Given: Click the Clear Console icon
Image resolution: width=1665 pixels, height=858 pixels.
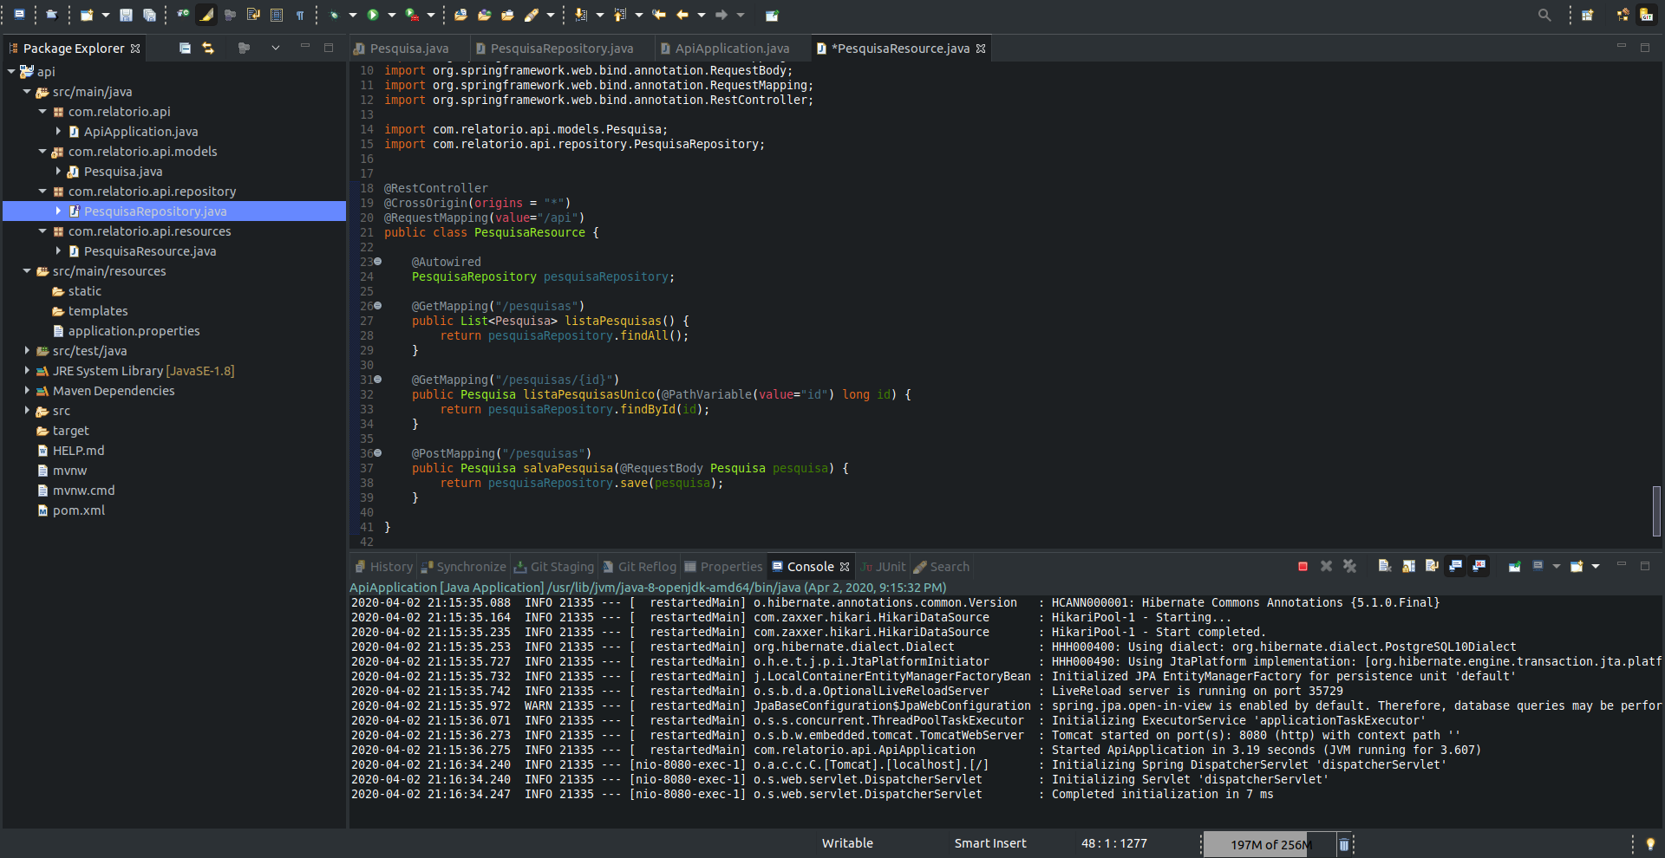Looking at the screenshot, I should pos(1385,566).
